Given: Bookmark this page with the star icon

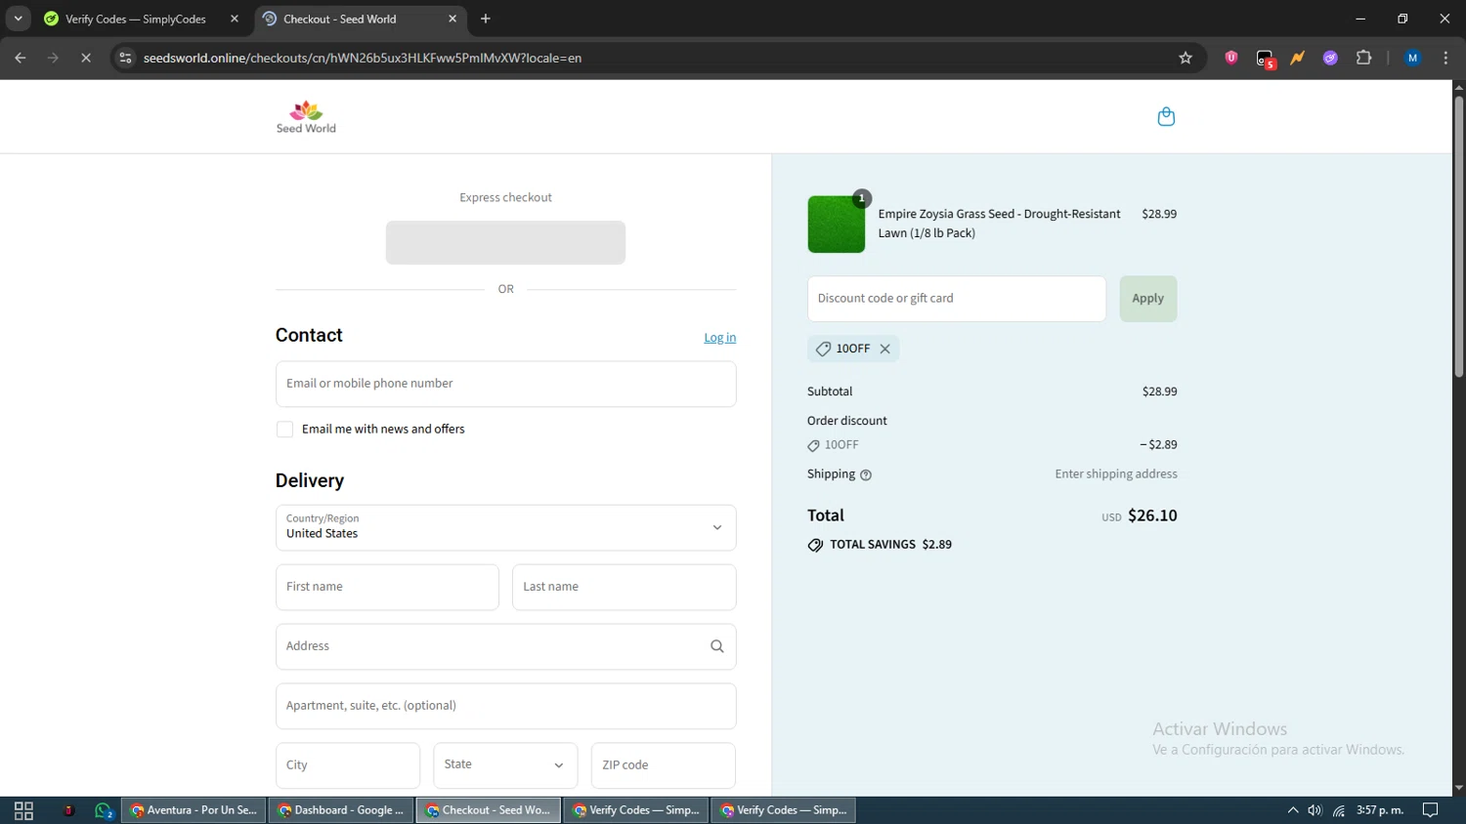Looking at the screenshot, I should click(1186, 58).
